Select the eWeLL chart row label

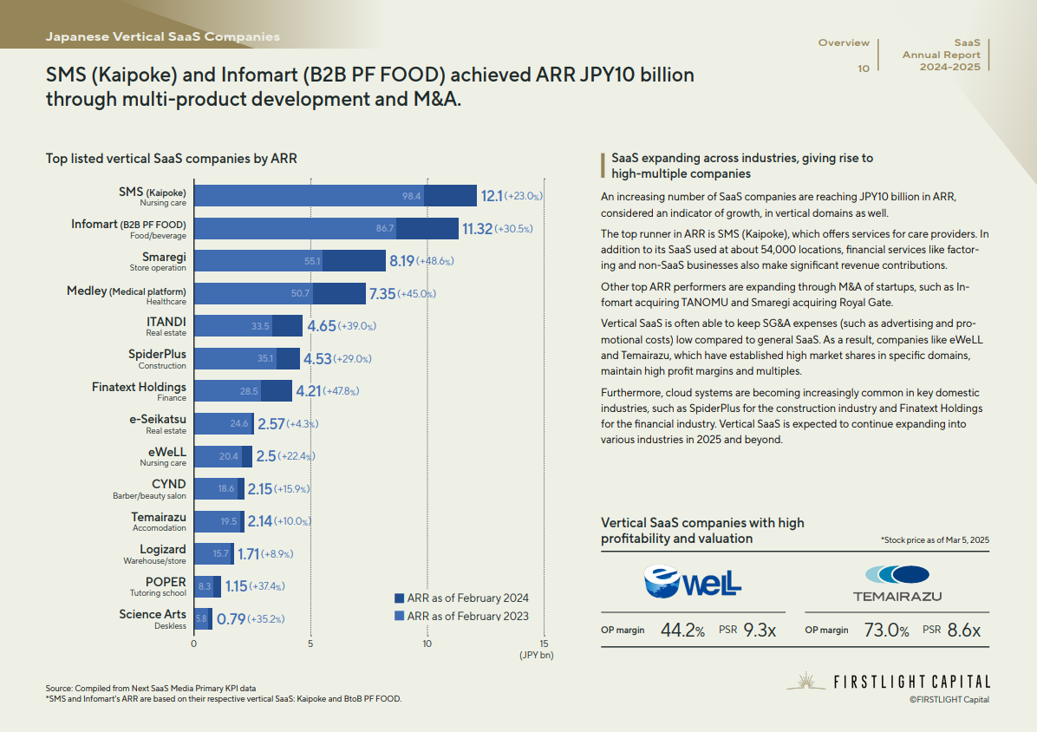(163, 456)
